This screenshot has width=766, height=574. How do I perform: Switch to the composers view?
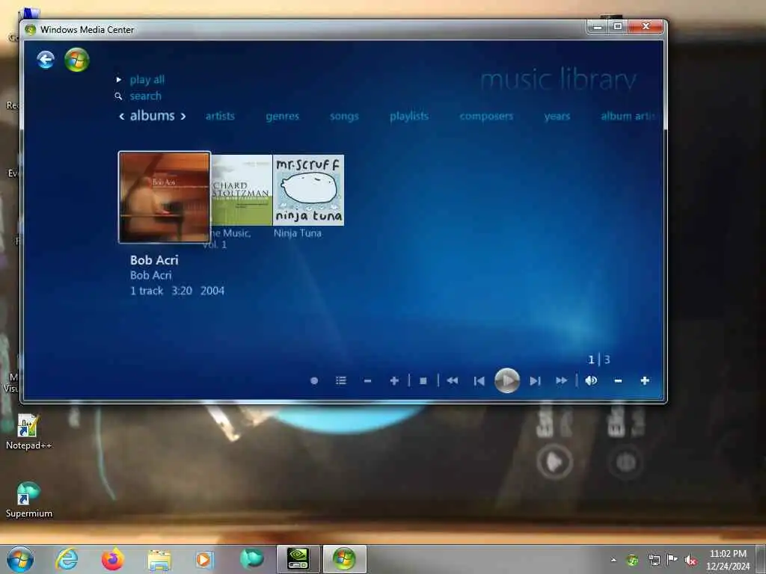pos(486,116)
